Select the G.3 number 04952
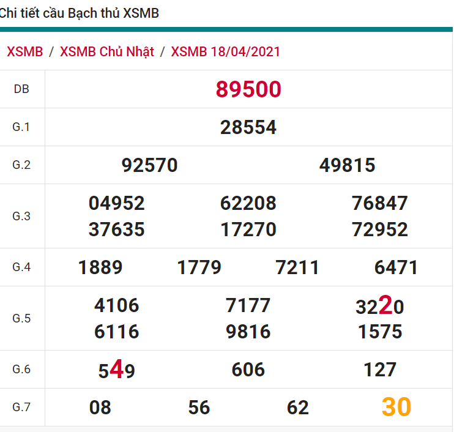Image resolution: width=454 pixels, height=432 pixels. (x=117, y=203)
